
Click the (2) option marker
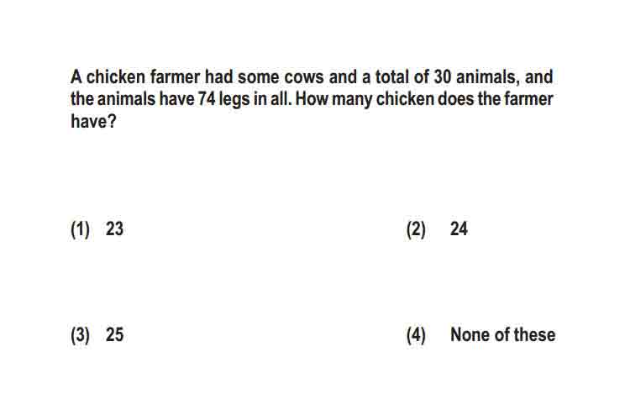coord(416,229)
